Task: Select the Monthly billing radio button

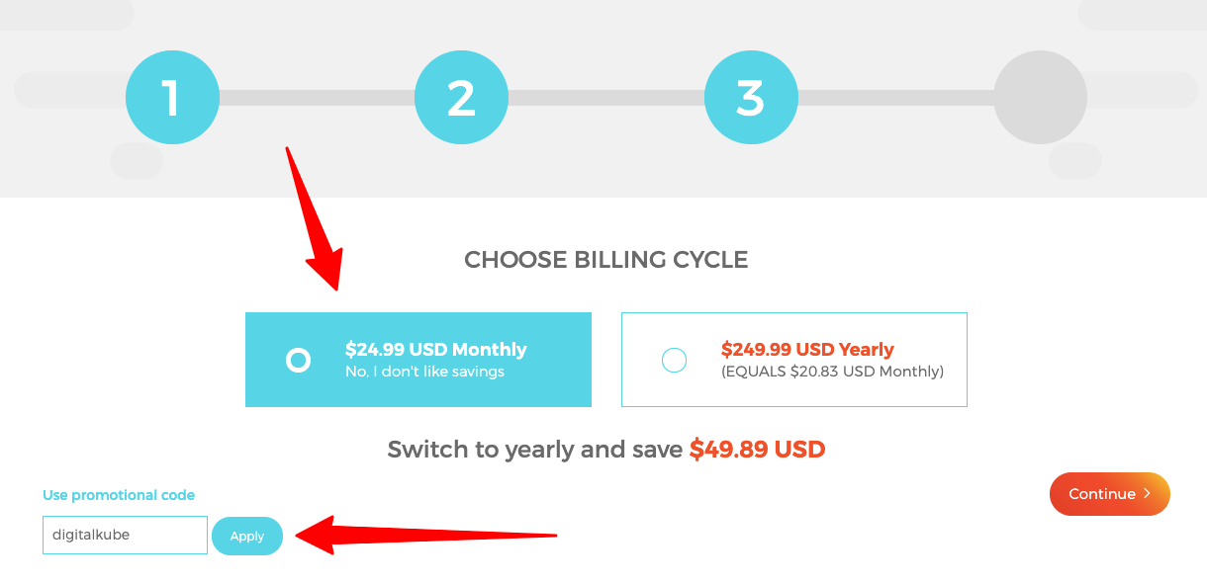Action: tap(298, 361)
